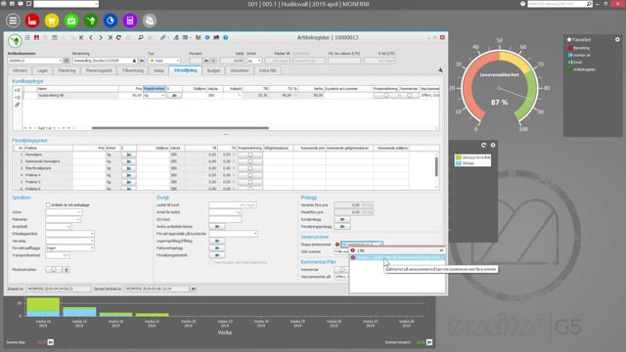Open the purple calculator module icon
Viewport: 626px width, 352px height.
(130, 21)
